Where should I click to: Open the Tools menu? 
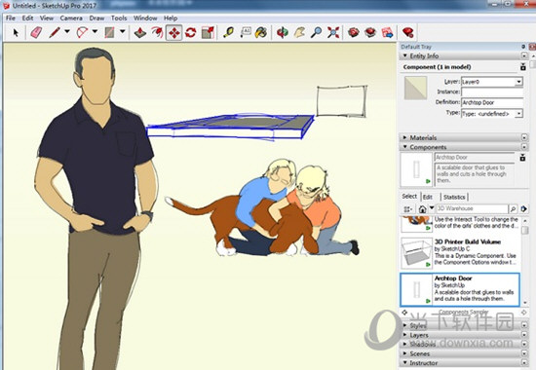pyautogui.click(x=119, y=18)
